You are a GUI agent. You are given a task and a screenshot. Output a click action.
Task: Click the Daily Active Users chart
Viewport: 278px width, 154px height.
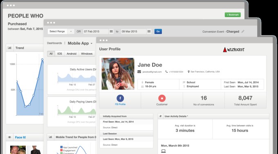pyautogui.click(x=76, y=78)
